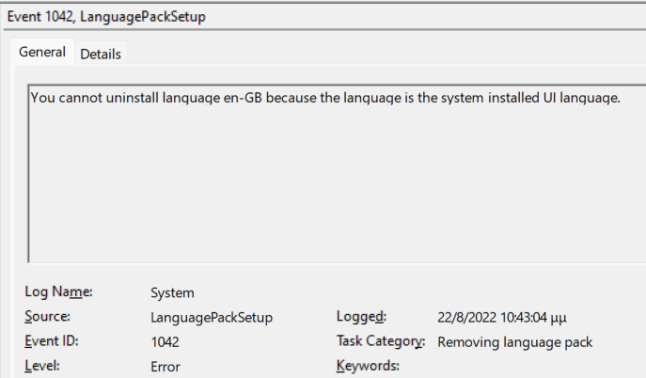Switch to the Details tab

pyautogui.click(x=101, y=54)
